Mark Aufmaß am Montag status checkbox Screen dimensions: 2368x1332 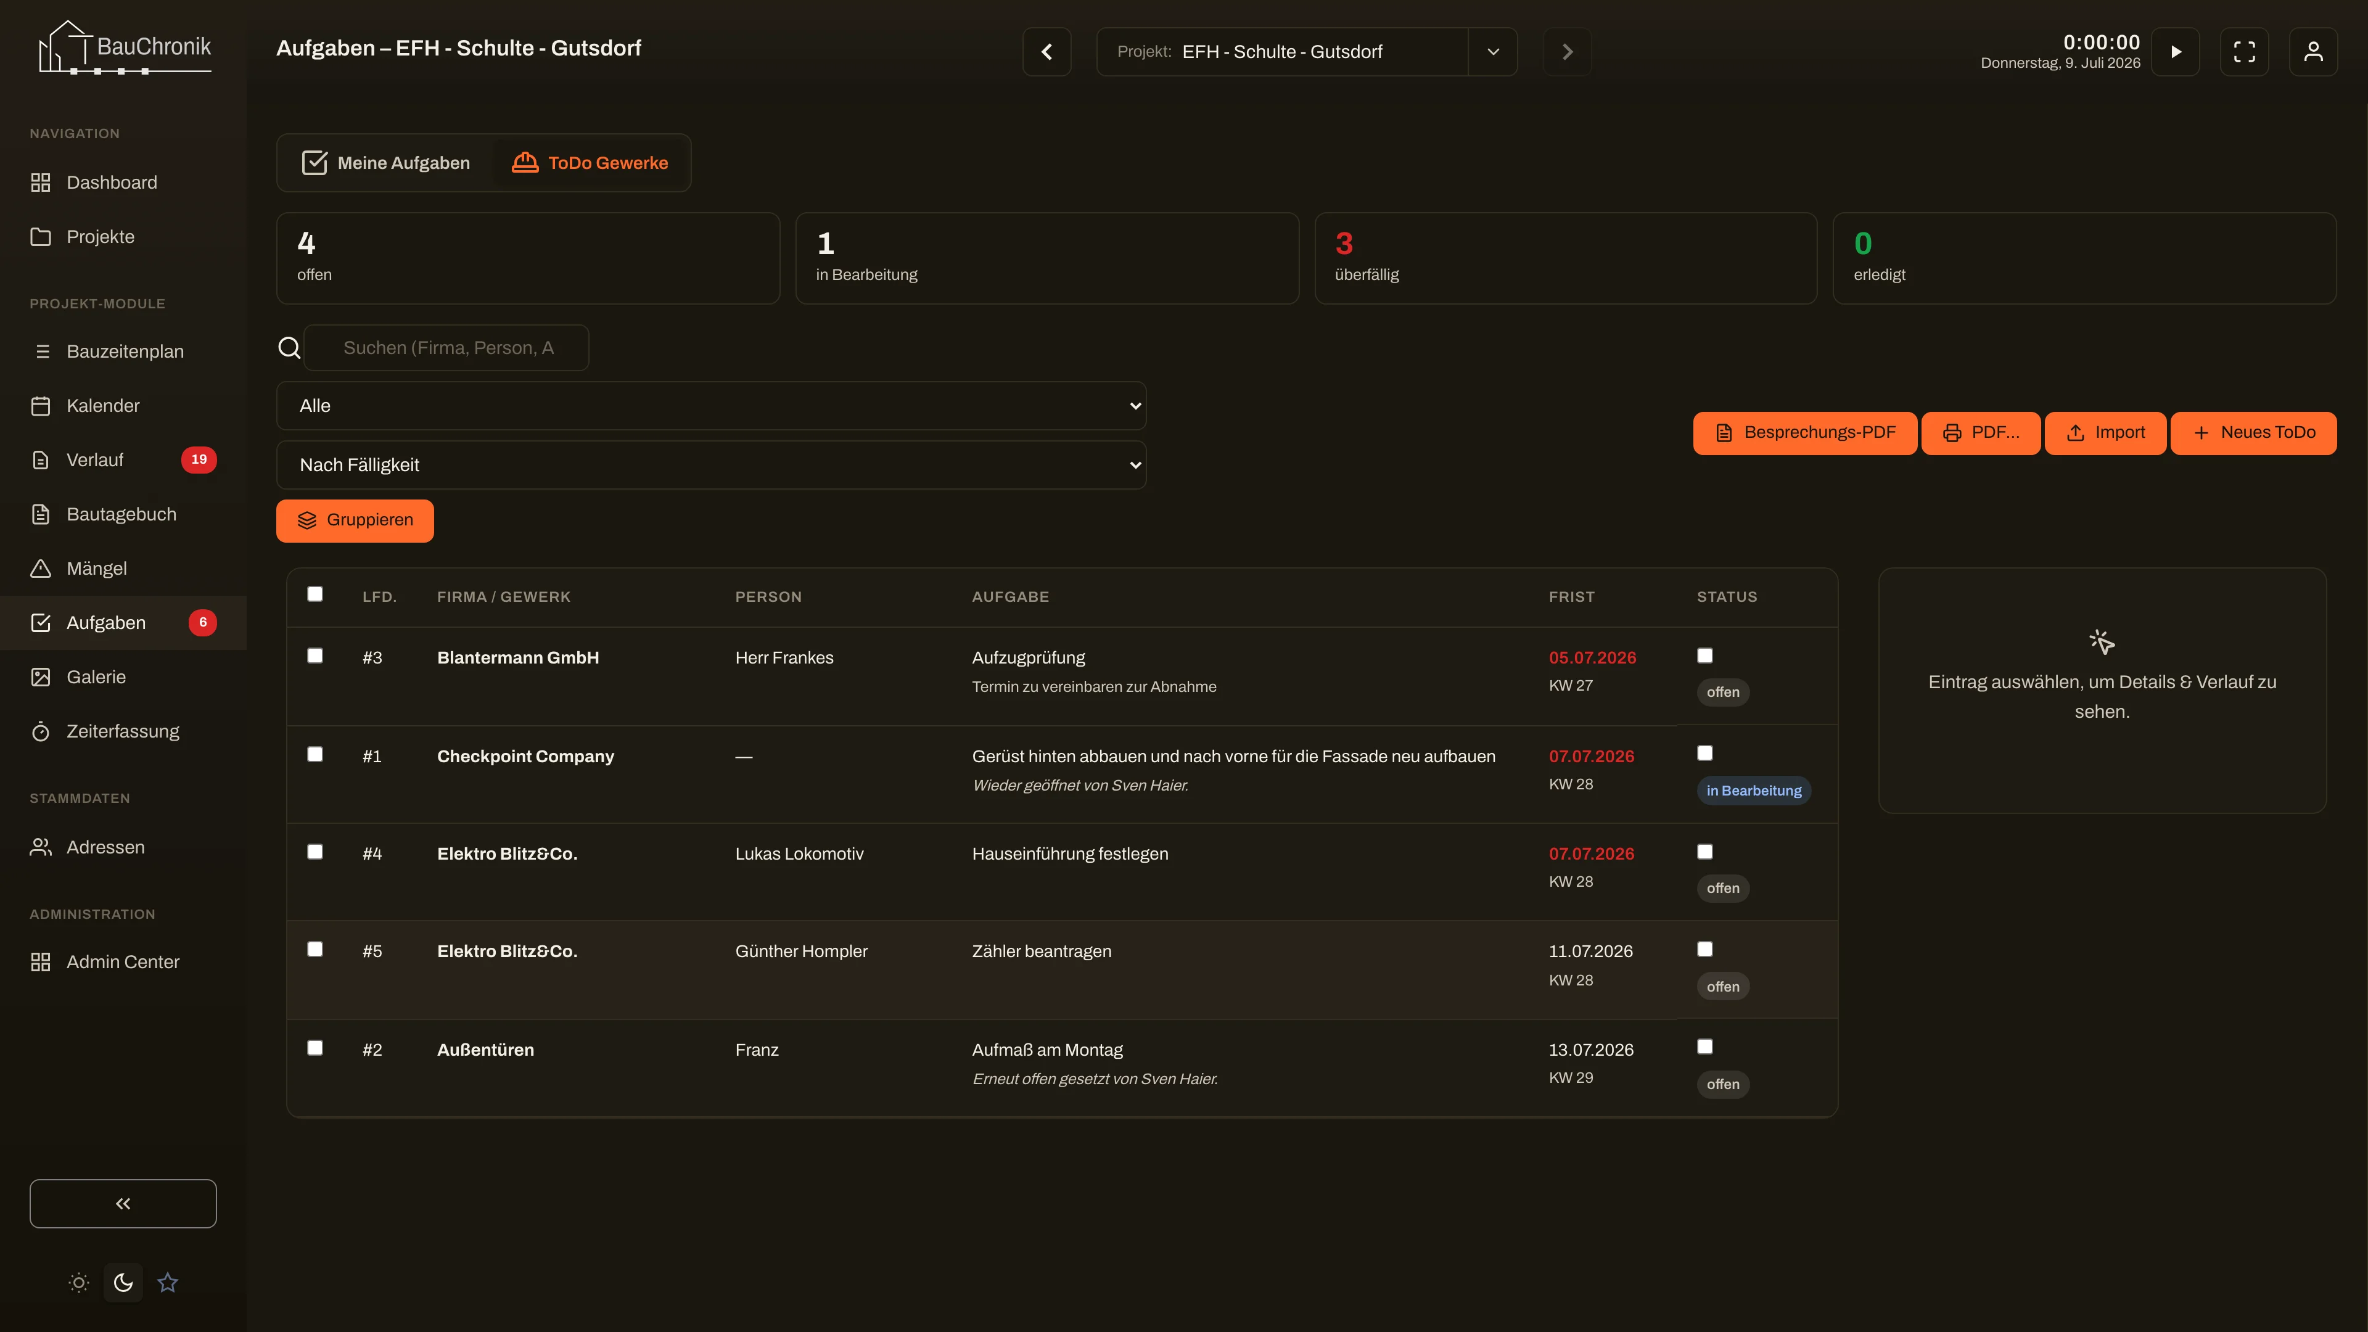1705,1046
